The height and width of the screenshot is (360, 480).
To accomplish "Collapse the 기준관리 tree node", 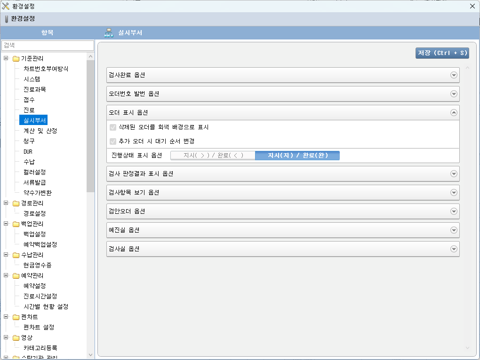I will [6, 59].
